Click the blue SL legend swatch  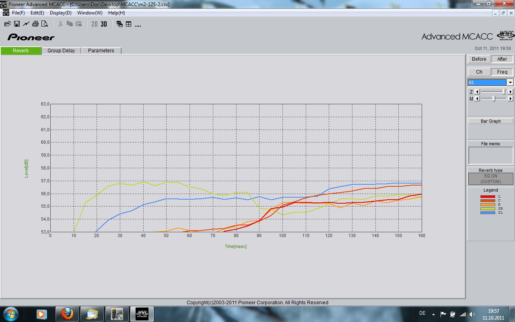488,213
